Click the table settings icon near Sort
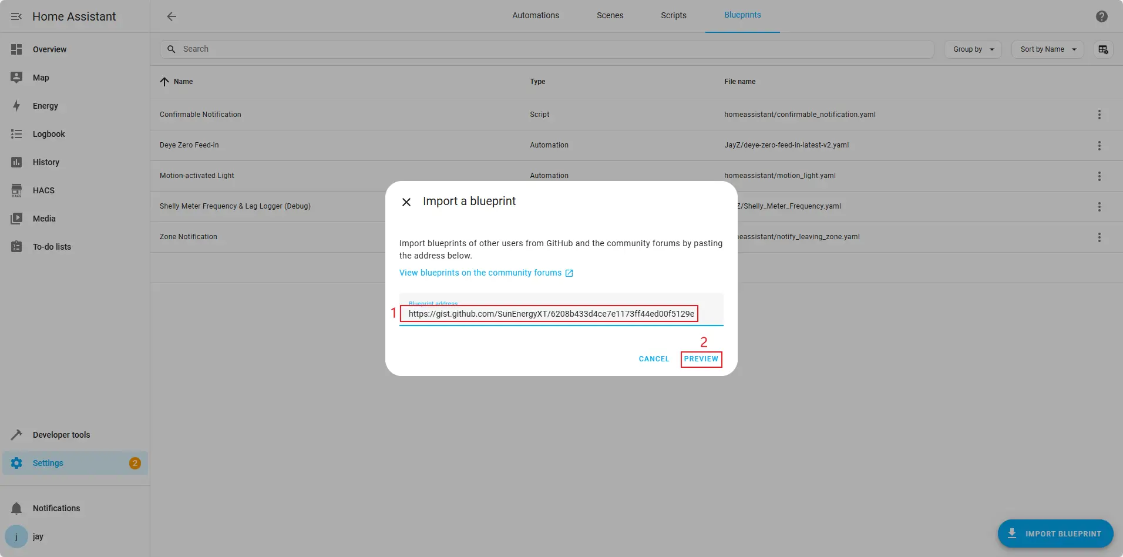 click(x=1103, y=49)
